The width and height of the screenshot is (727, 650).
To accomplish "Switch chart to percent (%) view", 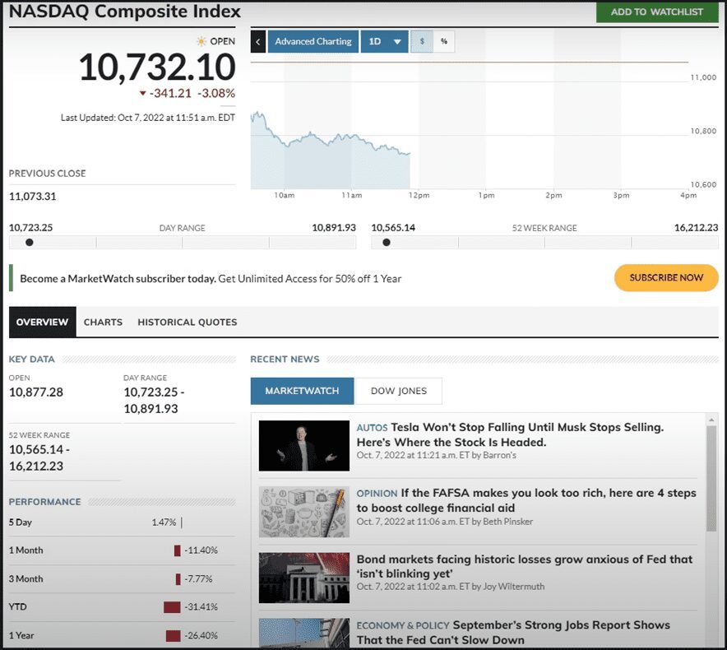I will pyautogui.click(x=444, y=41).
